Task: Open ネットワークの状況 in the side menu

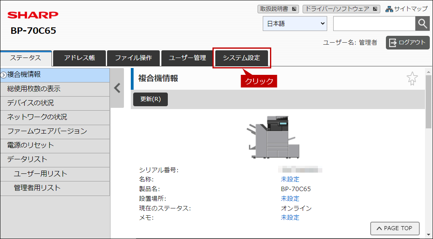Action: pos(55,117)
